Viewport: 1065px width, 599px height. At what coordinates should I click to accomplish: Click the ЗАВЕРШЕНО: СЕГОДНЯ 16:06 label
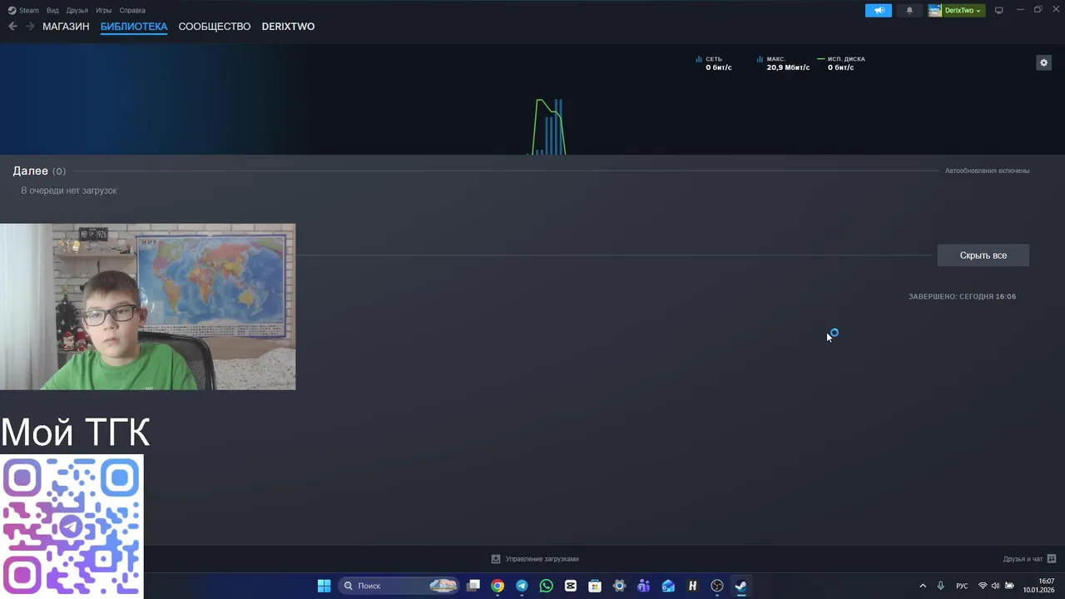[962, 296]
